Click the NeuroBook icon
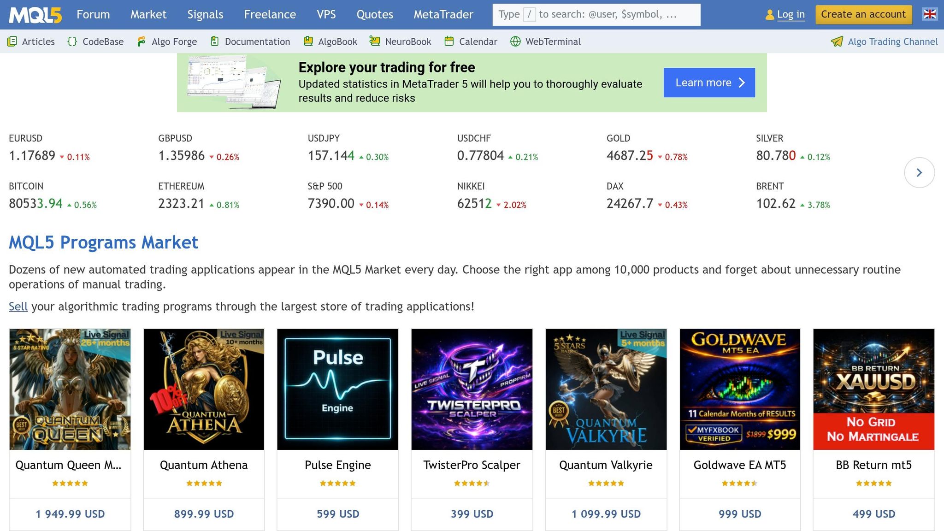Image resolution: width=944 pixels, height=531 pixels. (x=374, y=41)
